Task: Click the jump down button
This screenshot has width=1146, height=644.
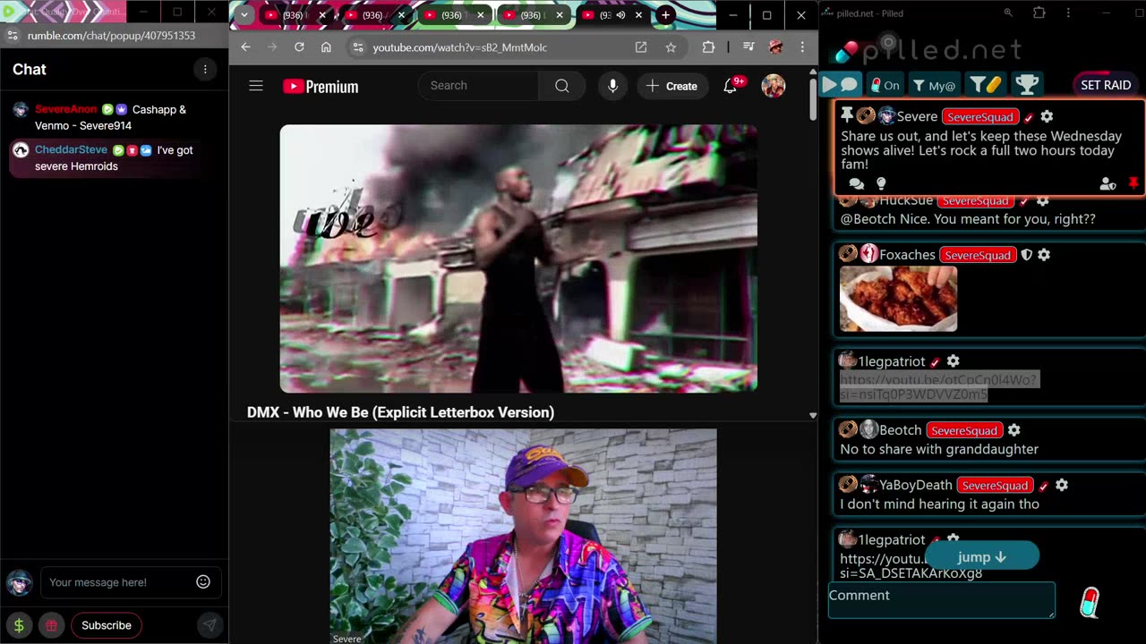Action: click(982, 556)
